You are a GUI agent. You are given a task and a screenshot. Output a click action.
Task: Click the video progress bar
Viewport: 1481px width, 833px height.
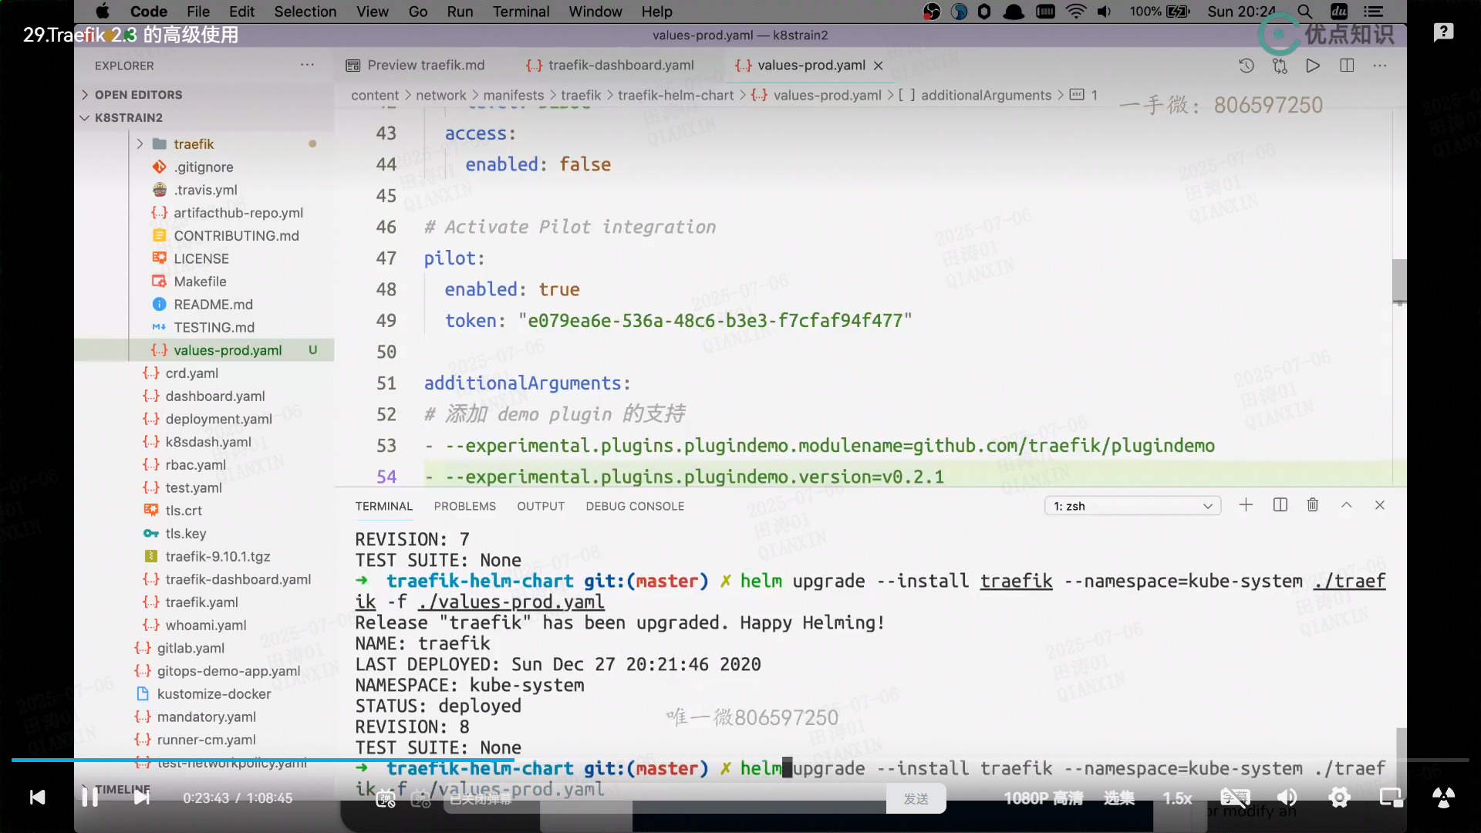tap(740, 760)
